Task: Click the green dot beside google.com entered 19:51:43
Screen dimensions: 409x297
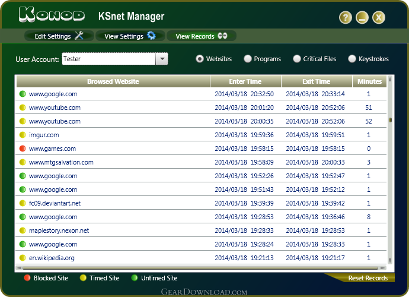Action: coord(23,189)
